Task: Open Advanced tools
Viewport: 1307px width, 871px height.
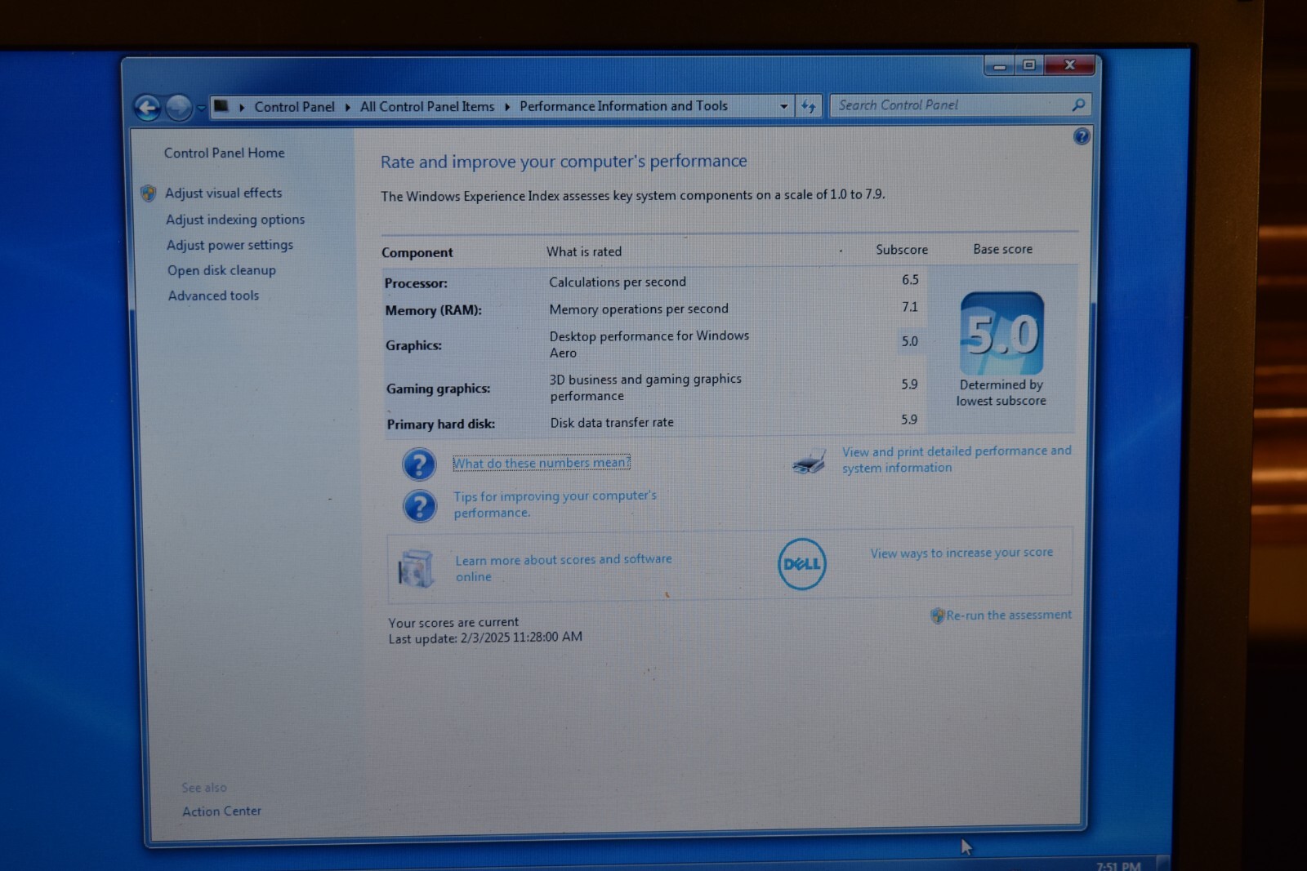Action: click(213, 296)
